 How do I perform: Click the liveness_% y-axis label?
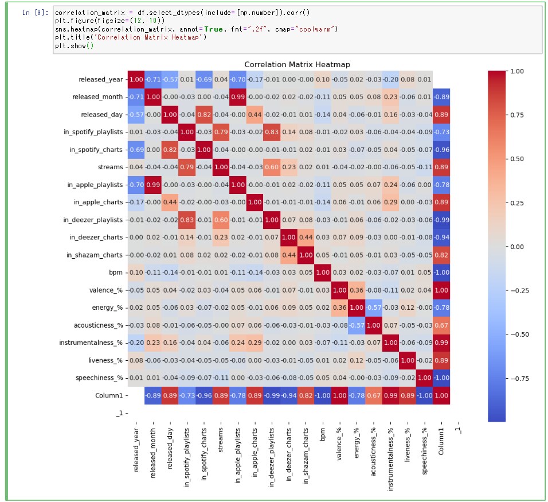point(105,360)
